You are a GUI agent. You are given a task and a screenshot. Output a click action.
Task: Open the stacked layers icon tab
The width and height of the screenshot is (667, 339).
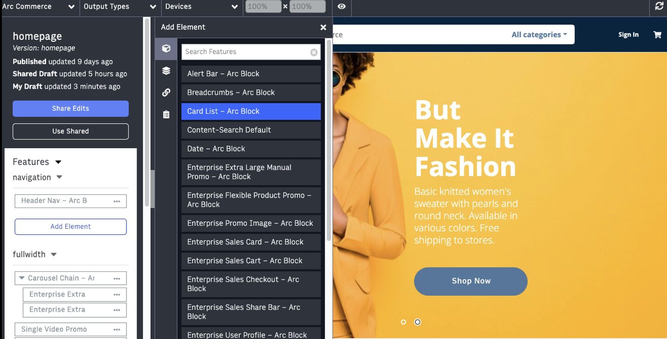166,70
